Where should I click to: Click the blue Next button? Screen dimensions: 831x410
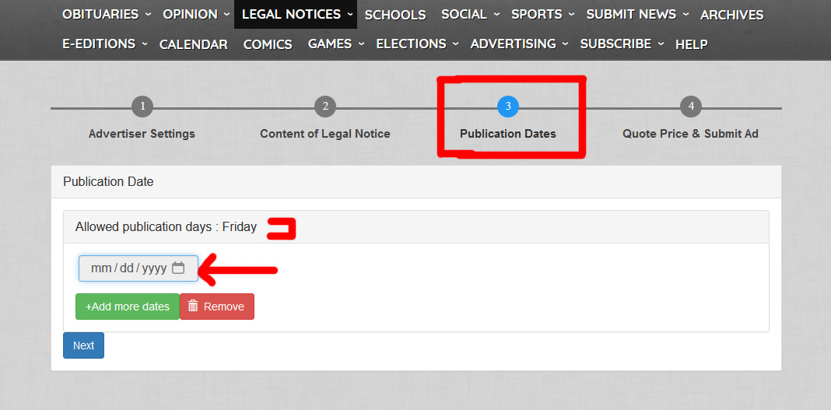[x=83, y=345]
